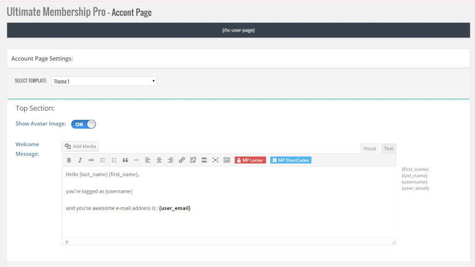Click the 'you're logged as {username}' line

click(x=99, y=191)
